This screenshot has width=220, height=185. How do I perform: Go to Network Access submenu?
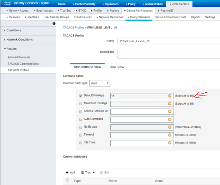pos(18,11)
